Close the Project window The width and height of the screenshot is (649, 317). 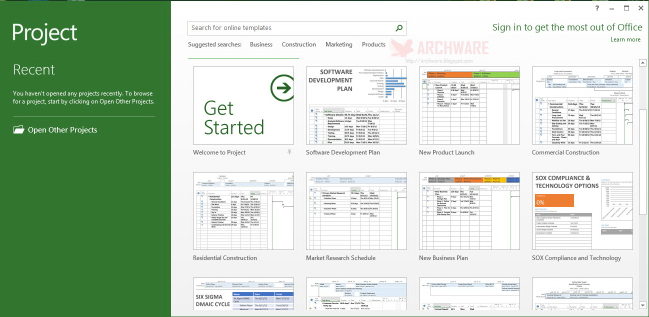(x=641, y=8)
